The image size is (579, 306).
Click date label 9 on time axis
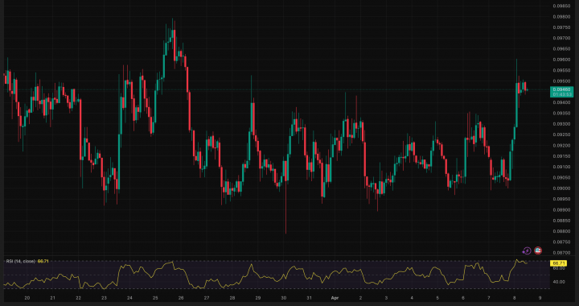(x=540, y=298)
